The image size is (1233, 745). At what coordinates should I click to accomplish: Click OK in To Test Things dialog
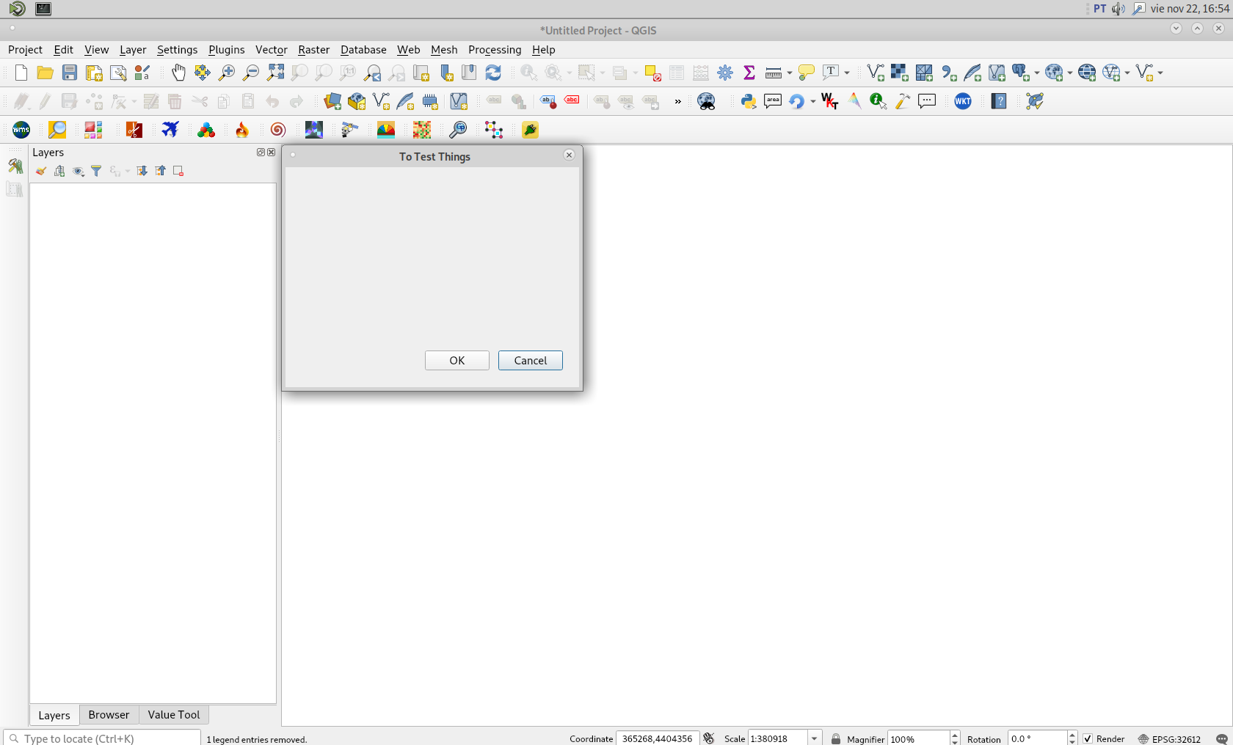click(x=457, y=361)
